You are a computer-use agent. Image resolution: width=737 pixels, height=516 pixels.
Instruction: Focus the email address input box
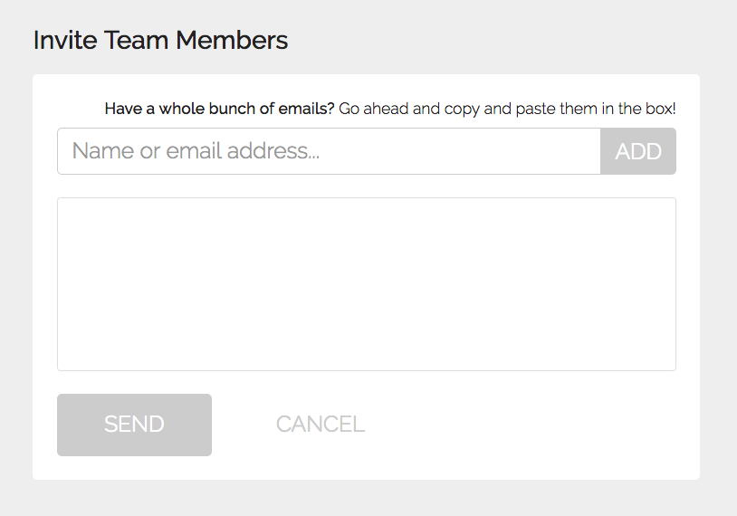pyautogui.click(x=328, y=151)
